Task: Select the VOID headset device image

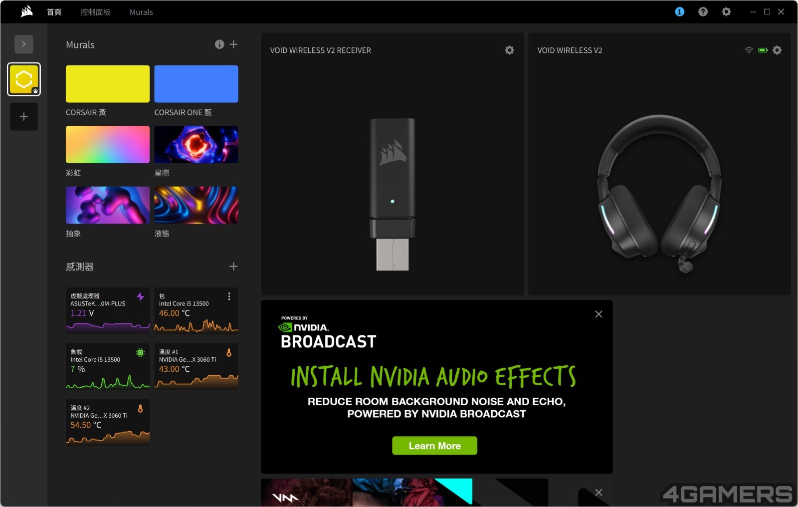Action: pyautogui.click(x=659, y=194)
